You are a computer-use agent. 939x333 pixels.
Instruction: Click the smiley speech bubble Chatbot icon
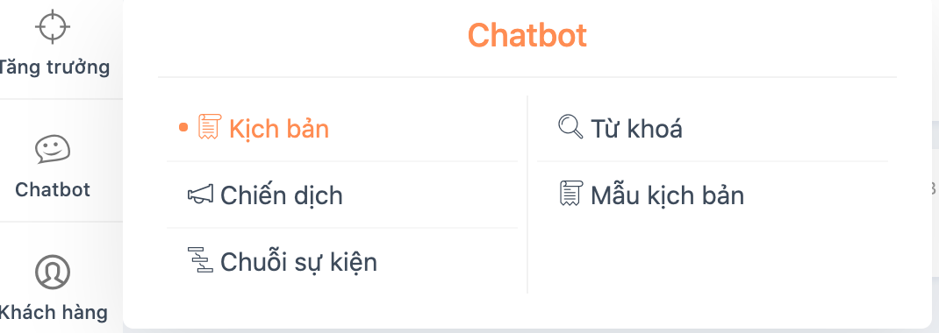tap(53, 149)
